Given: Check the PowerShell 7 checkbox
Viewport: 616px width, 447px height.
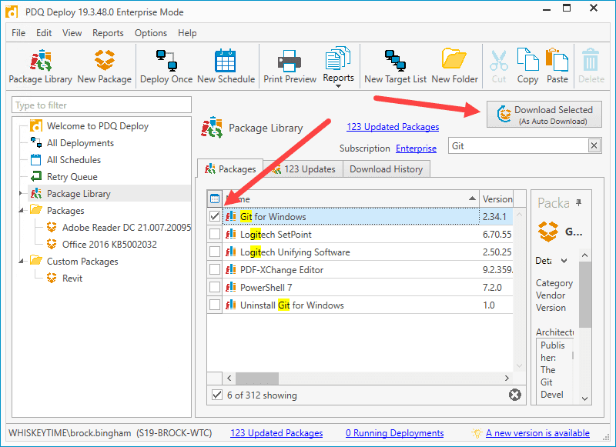Looking at the screenshot, I should [x=215, y=287].
